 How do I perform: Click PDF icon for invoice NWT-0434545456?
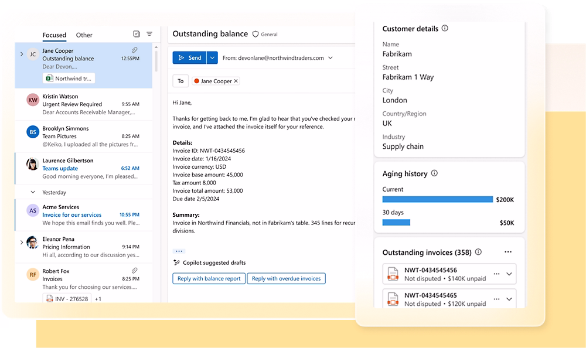[x=393, y=274]
